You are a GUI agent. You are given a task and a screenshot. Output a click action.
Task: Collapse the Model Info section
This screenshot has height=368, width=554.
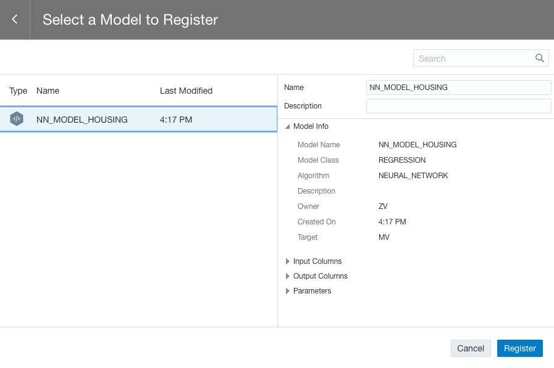tap(288, 126)
